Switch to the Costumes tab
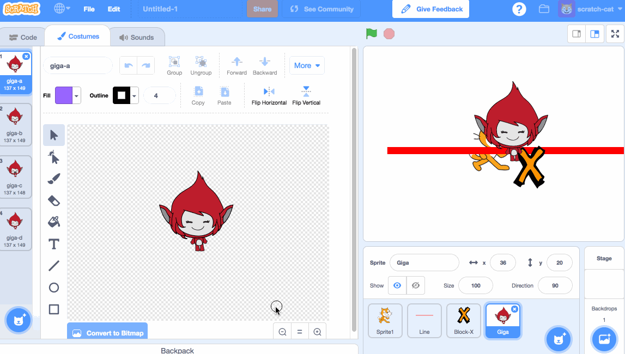 click(x=78, y=36)
